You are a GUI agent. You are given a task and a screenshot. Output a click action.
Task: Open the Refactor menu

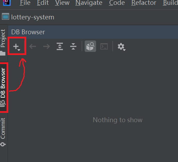pyautogui.click(x=144, y=3)
